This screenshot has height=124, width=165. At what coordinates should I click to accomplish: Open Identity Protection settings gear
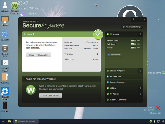coord(140,71)
